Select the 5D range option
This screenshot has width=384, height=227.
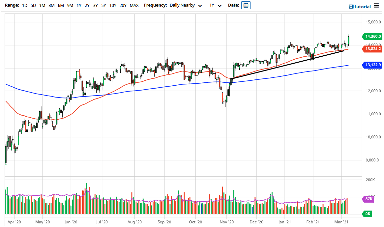coord(33,5)
